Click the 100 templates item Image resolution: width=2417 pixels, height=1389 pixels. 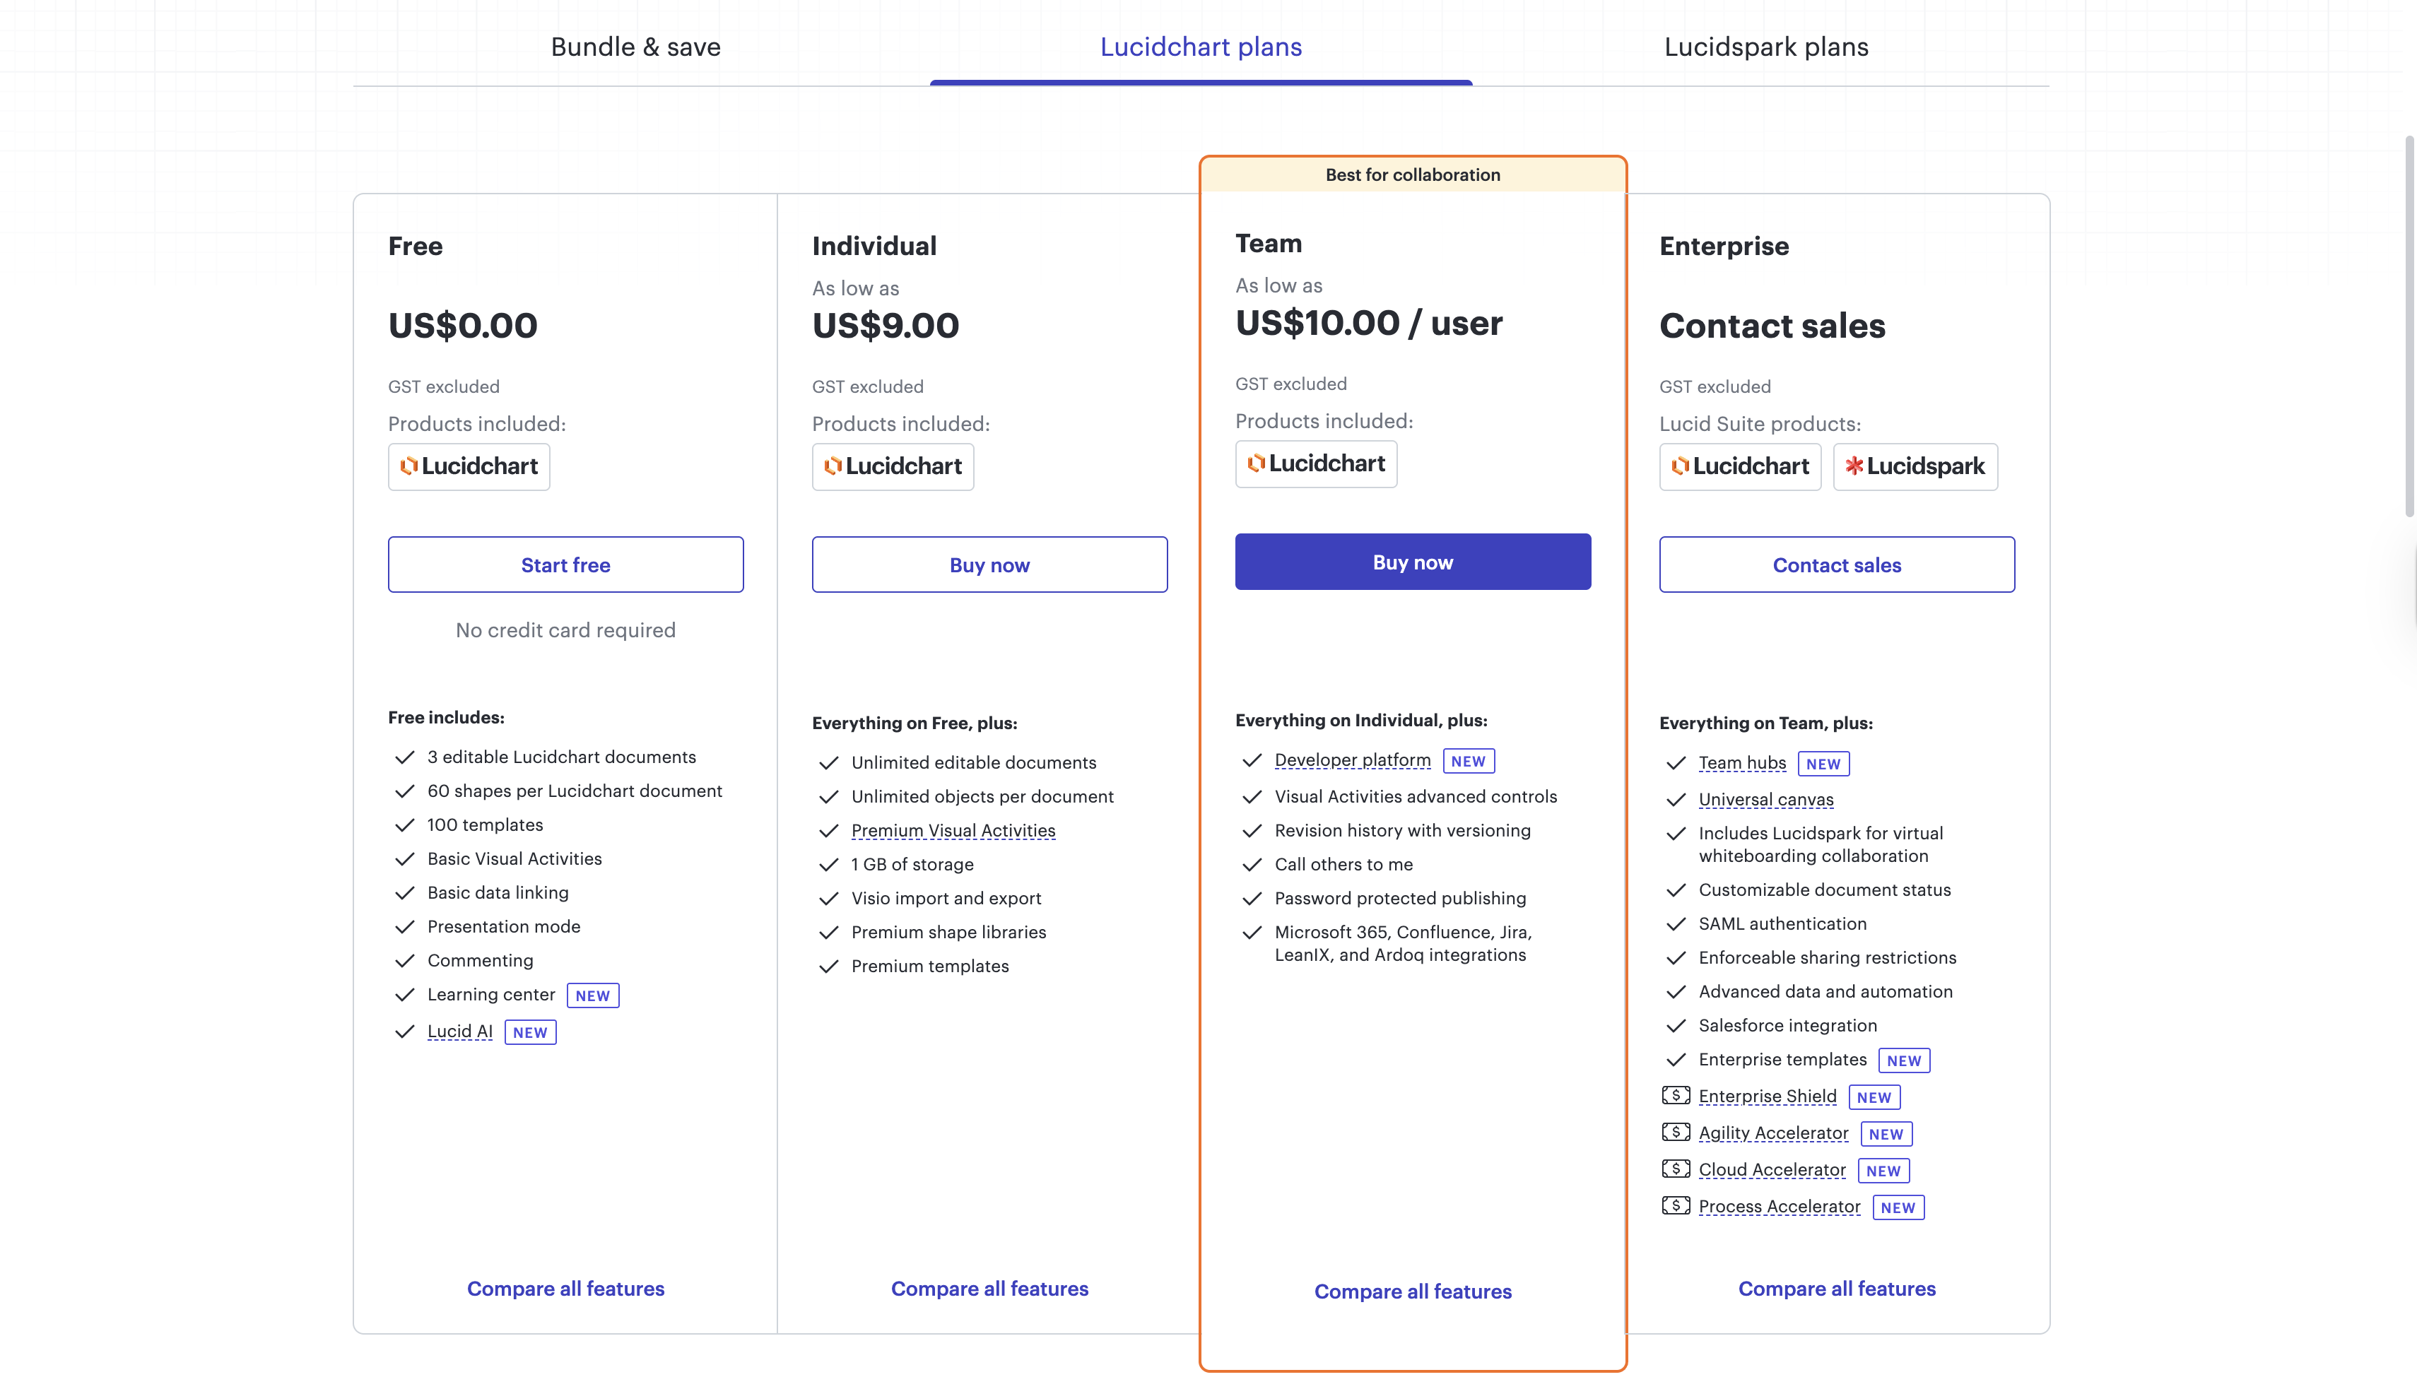coord(485,824)
